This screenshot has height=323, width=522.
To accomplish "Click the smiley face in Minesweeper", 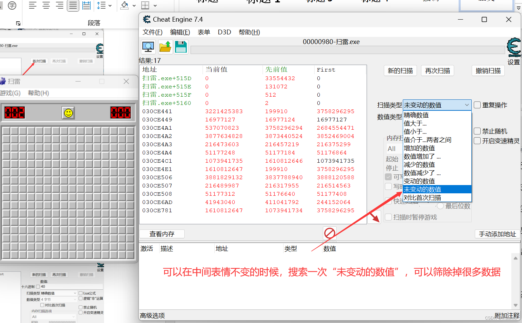I will 68,113.
